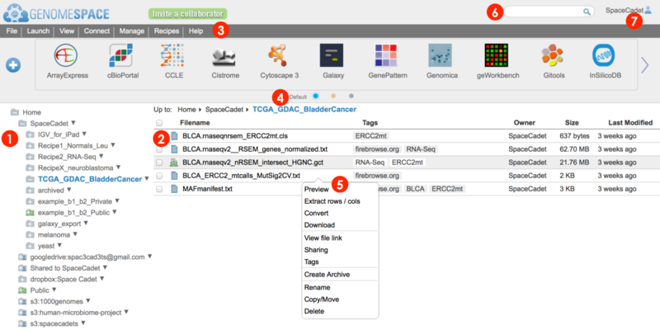Check the box for BLCA_ERCC2_mtcalls_MutSig2CV.txt

(159, 176)
